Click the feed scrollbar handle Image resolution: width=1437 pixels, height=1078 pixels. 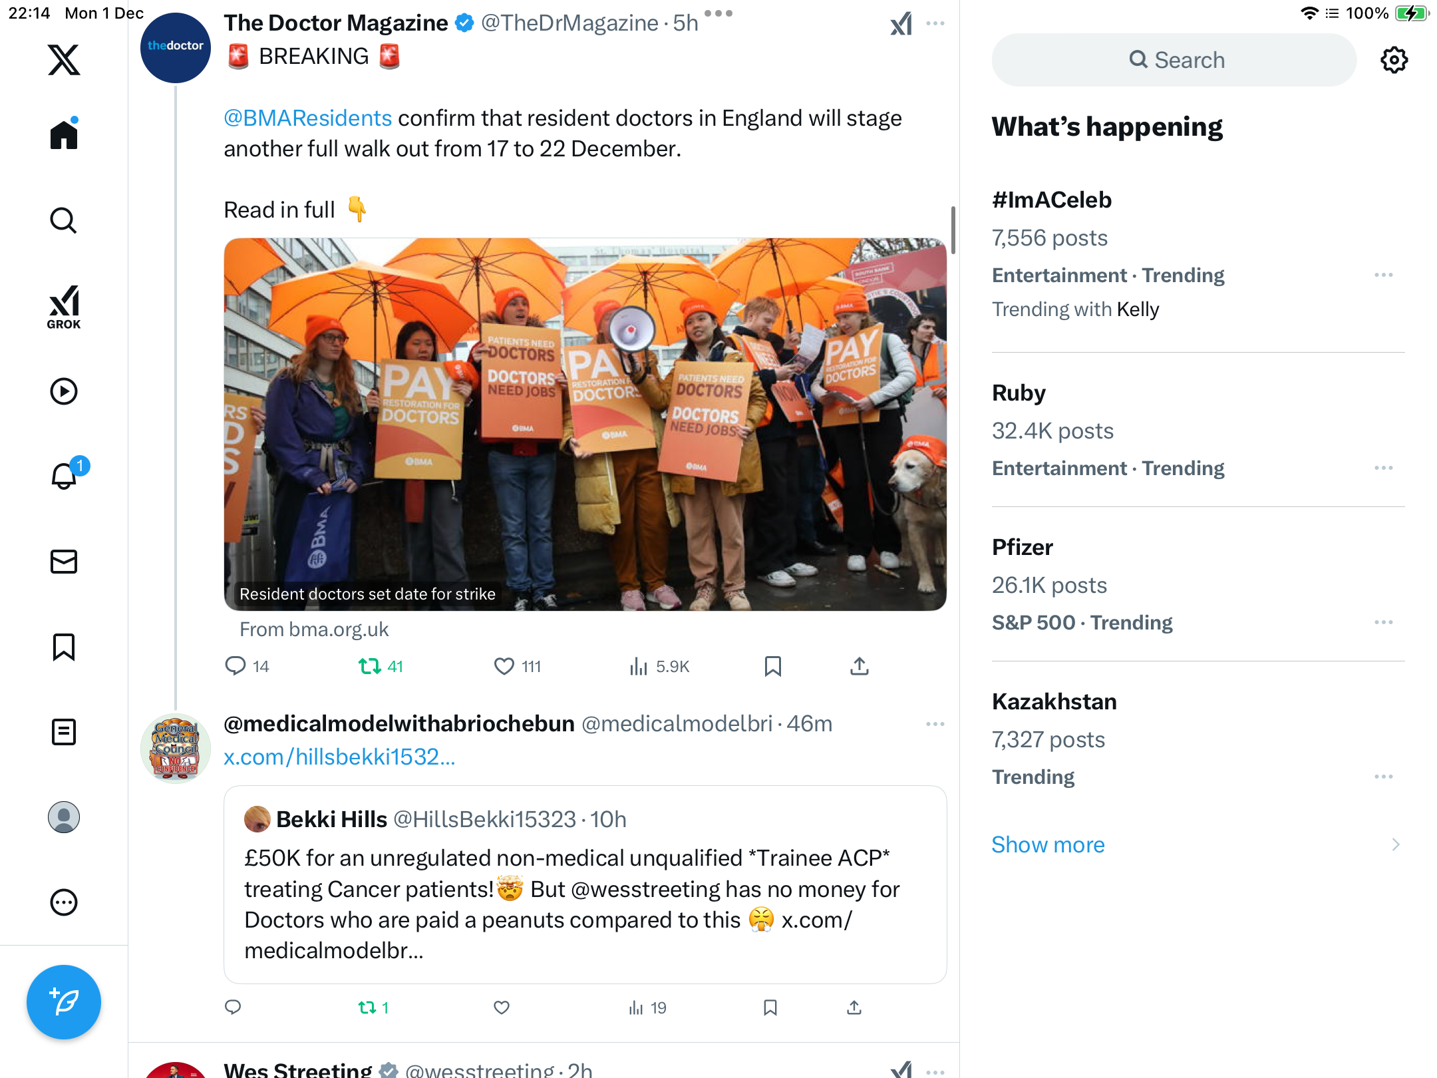pos(953,230)
